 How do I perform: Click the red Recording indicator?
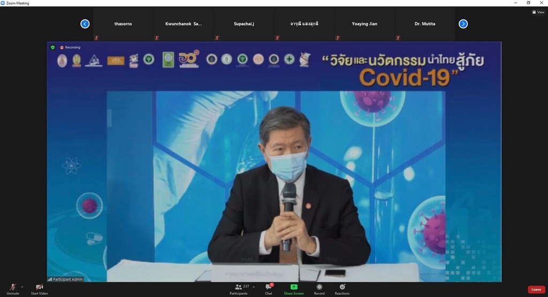pyautogui.click(x=70, y=47)
